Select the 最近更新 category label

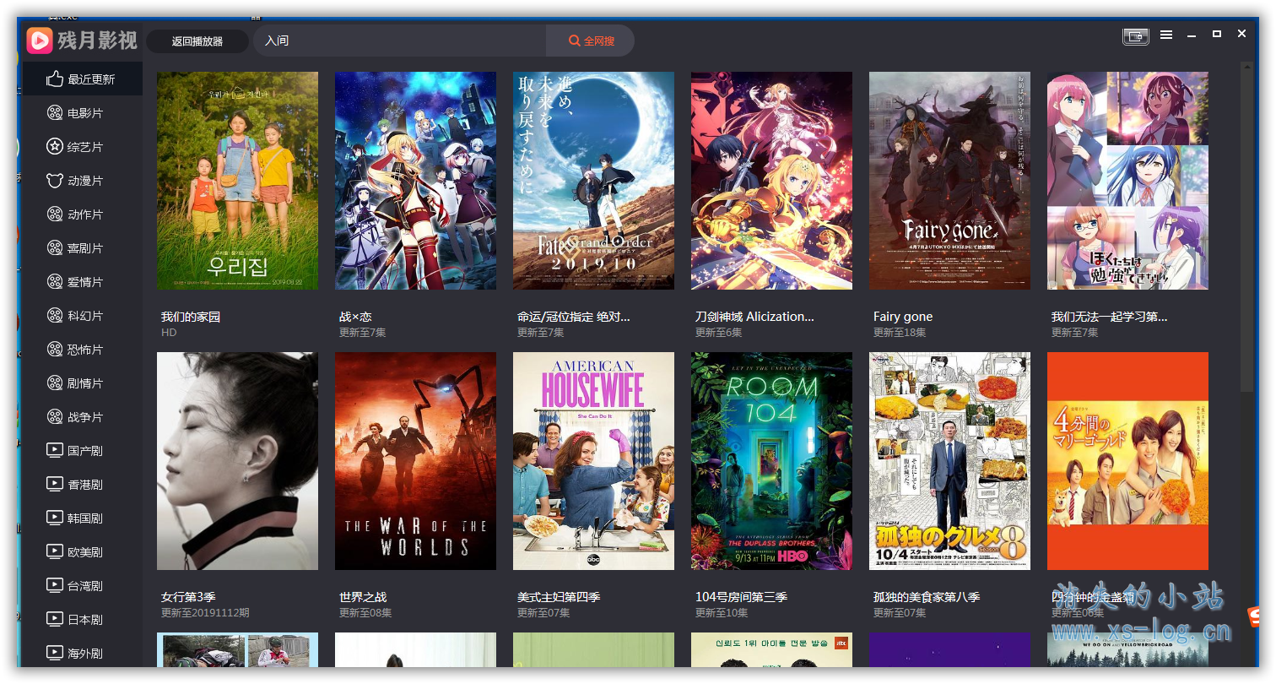pos(91,79)
